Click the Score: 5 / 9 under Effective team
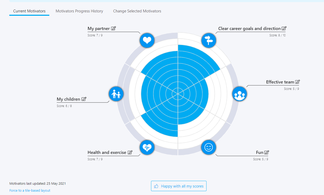 click(291, 89)
